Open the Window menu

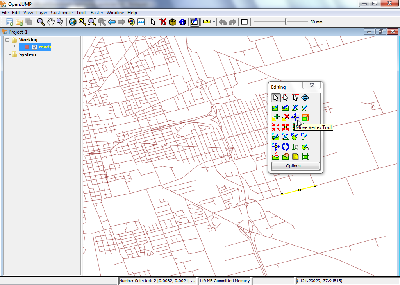point(115,13)
